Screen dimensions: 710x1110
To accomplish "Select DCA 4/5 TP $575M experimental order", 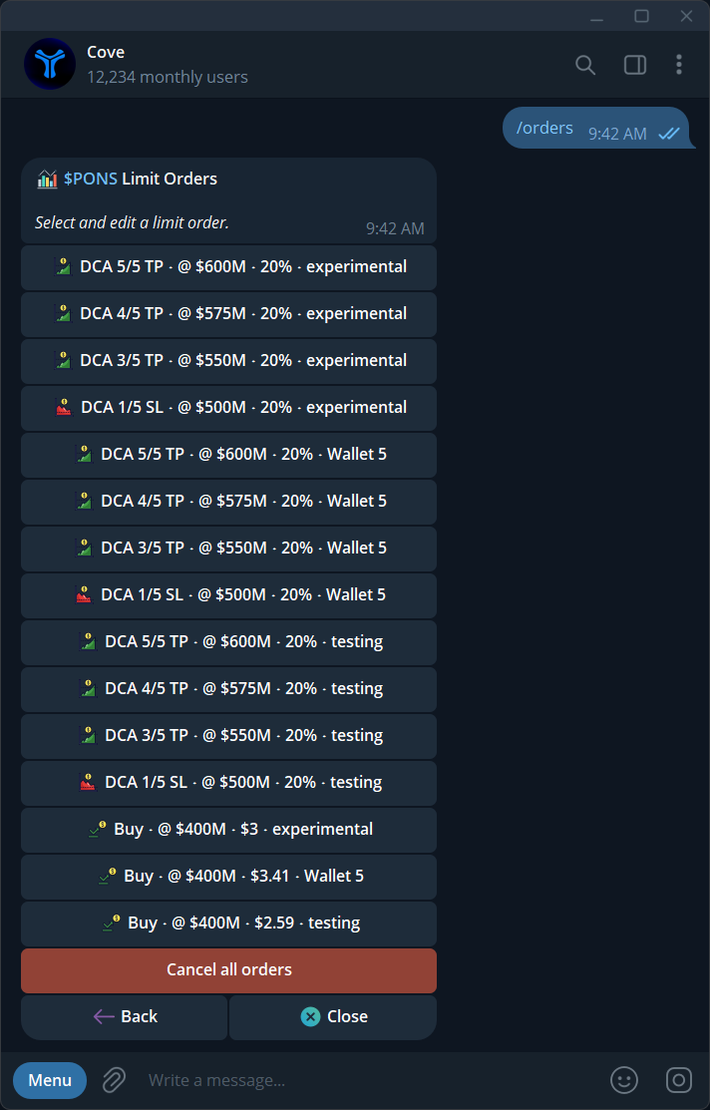I will (x=228, y=313).
